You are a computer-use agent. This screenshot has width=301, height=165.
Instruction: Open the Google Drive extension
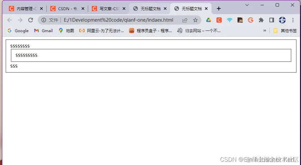coord(209,20)
